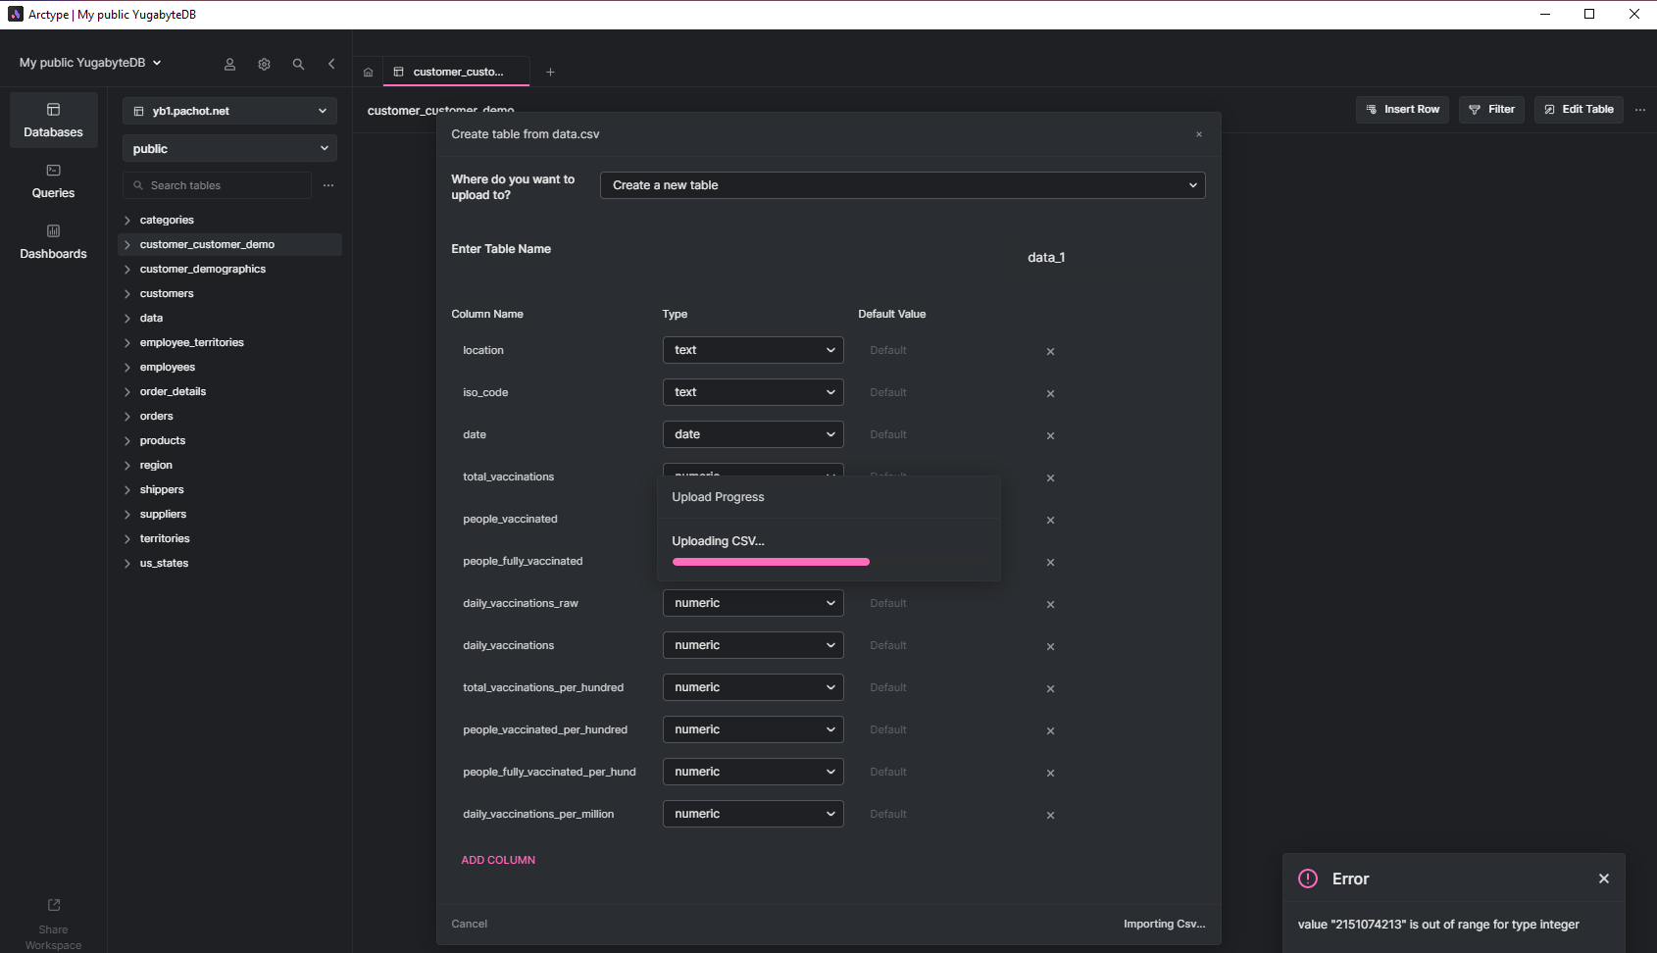Cancel the create table dialog

(469, 924)
